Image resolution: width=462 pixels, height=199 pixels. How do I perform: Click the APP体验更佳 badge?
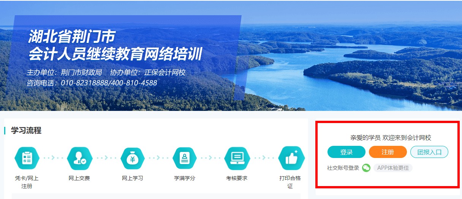tap(393, 168)
